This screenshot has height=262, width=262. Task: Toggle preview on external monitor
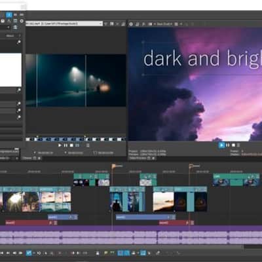(x=138, y=24)
